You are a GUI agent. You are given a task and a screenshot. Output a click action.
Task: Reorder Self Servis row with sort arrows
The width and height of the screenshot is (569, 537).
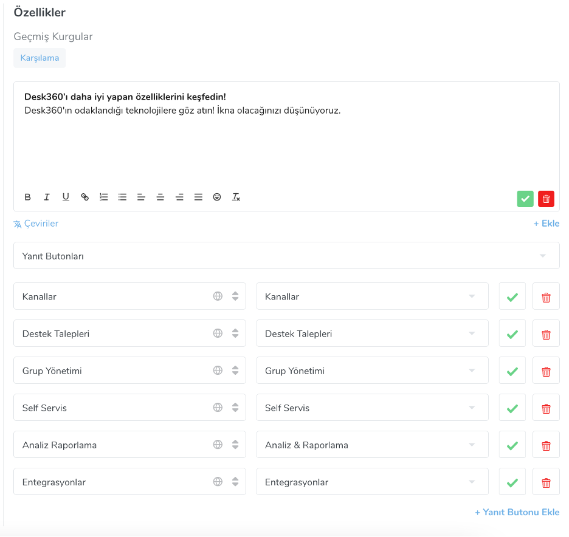(x=235, y=407)
